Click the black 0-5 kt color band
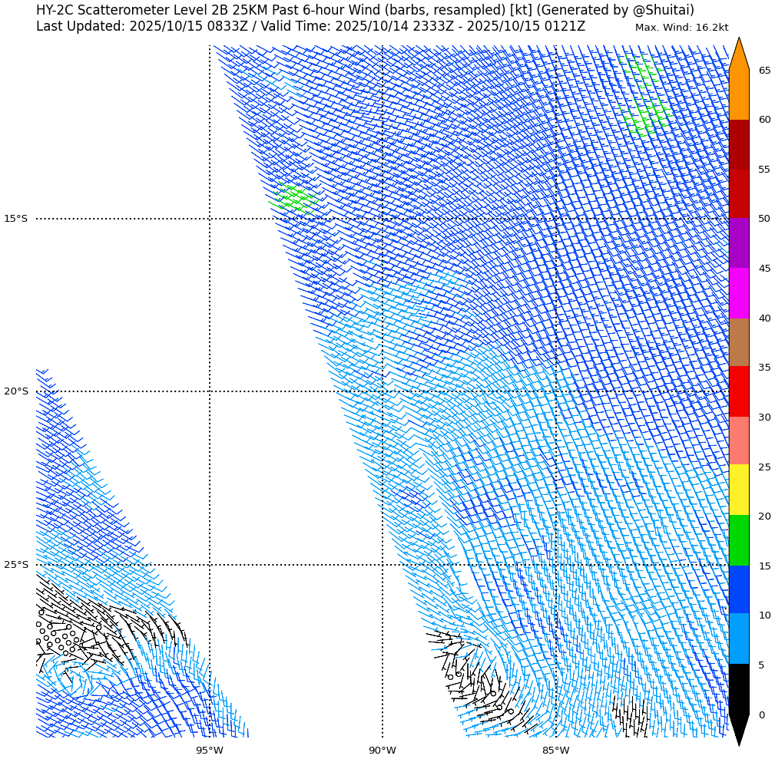This screenshot has height=759, width=775. click(x=738, y=689)
